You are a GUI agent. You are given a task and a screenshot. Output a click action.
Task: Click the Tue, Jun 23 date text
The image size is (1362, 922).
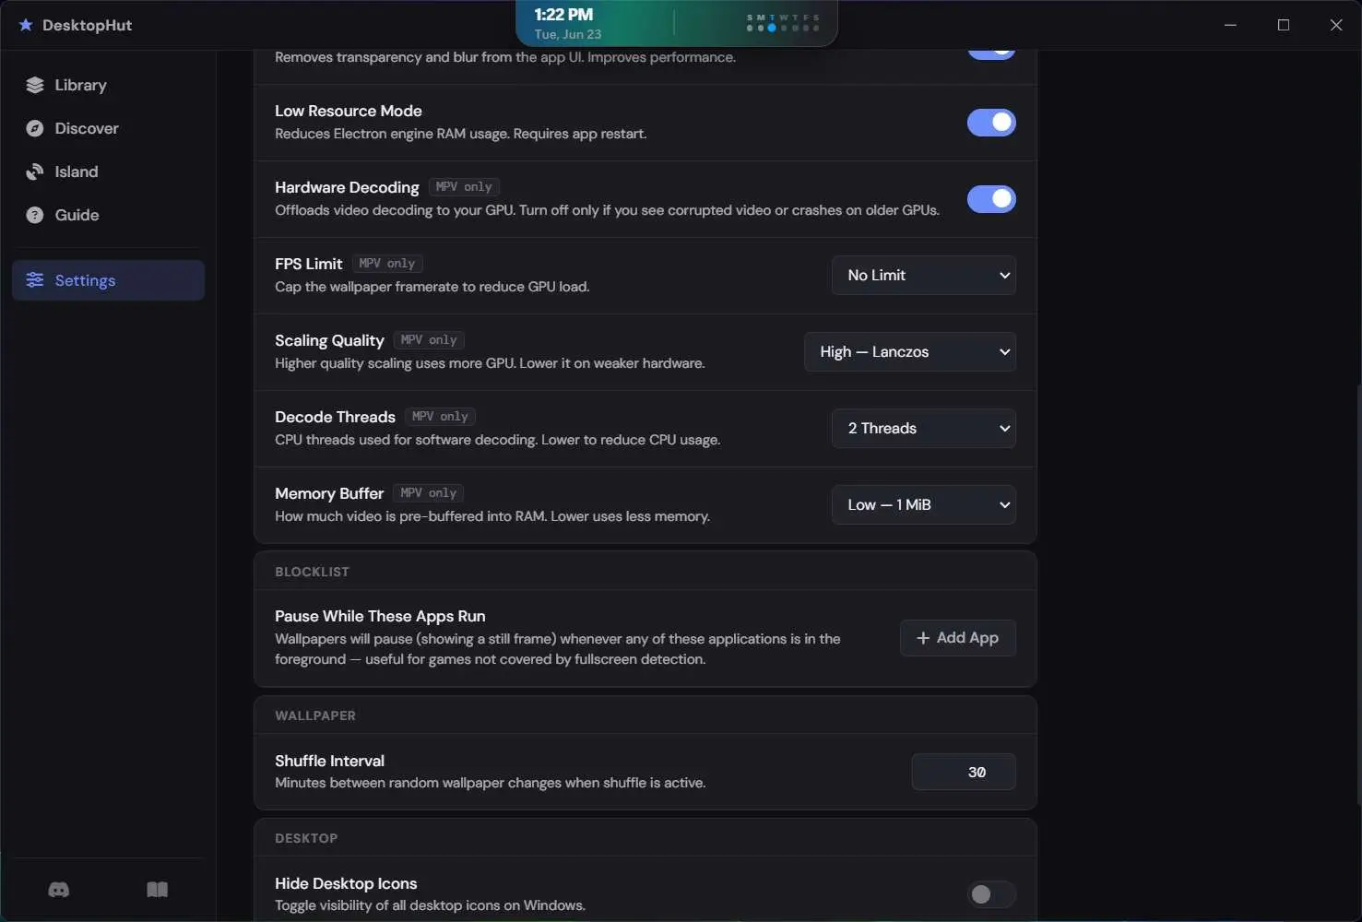pos(568,34)
